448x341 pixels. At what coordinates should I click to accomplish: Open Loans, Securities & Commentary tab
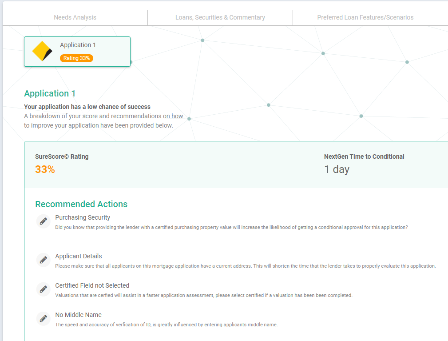220,18
